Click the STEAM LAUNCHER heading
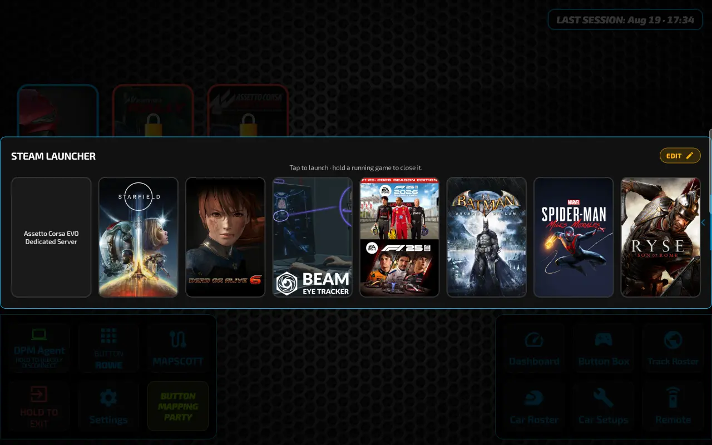This screenshot has width=712, height=445. (x=53, y=156)
